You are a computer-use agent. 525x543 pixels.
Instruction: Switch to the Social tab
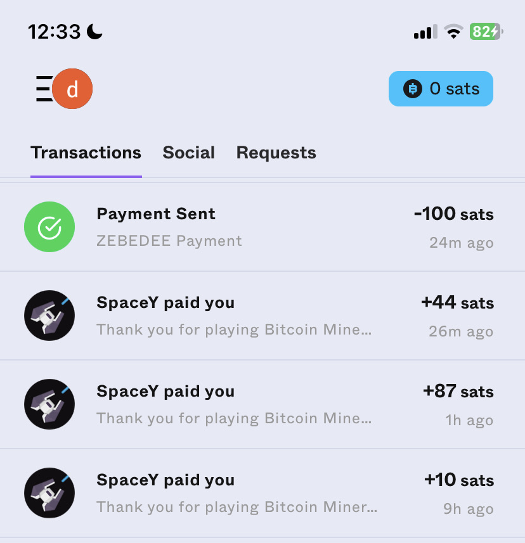[x=188, y=153]
